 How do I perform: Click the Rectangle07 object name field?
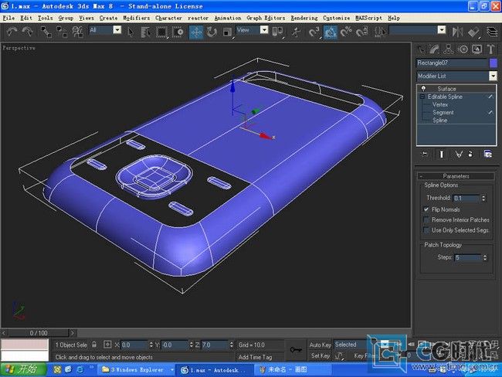pos(452,63)
